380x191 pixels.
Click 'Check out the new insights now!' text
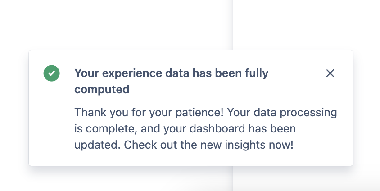208,146
